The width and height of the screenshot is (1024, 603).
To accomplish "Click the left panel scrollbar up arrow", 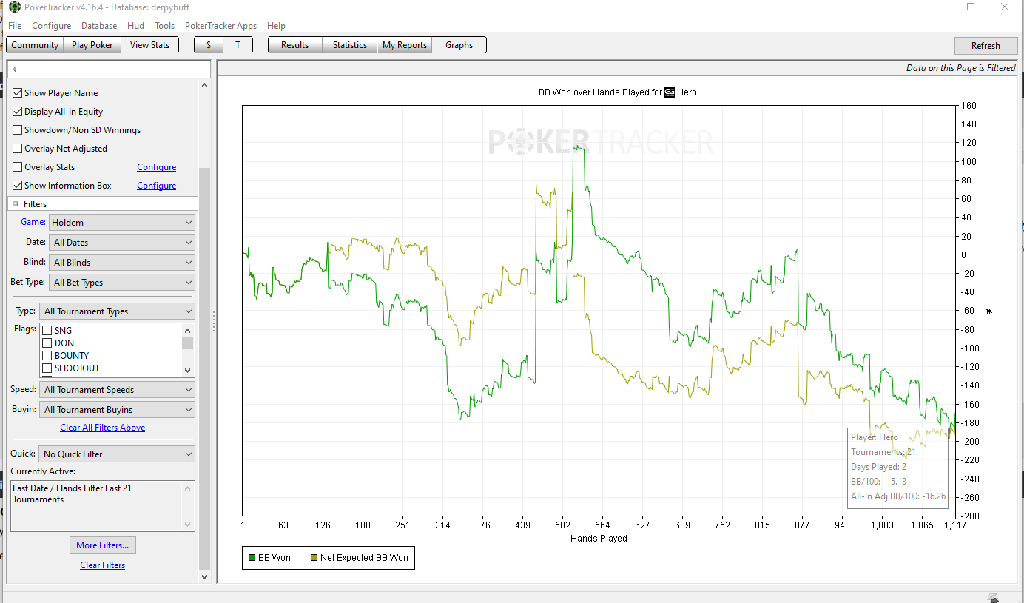I will click(205, 86).
